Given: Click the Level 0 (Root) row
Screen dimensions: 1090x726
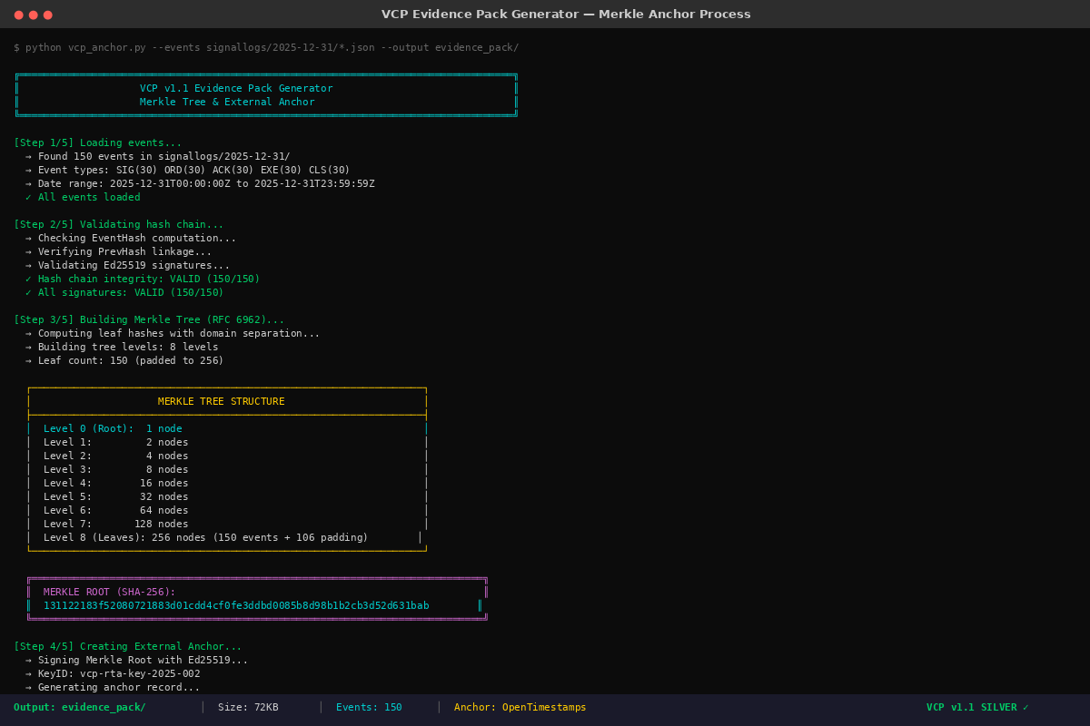Looking at the screenshot, I should pyautogui.click(x=113, y=428).
